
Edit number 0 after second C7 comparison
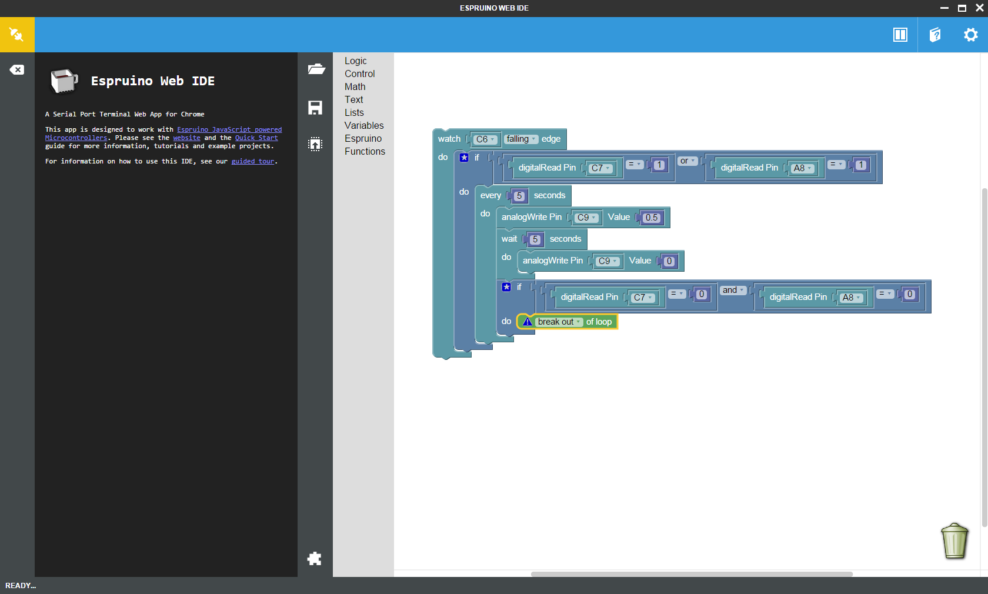(702, 295)
